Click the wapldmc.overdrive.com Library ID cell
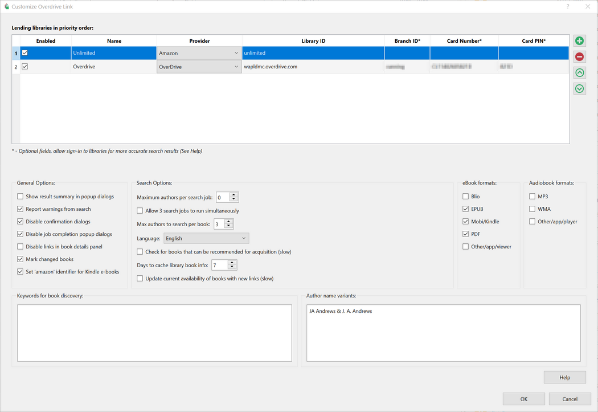Screen dimensions: 598x412 click(x=313, y=67)
